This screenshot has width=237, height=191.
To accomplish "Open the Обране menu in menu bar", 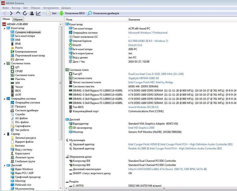I will tap(35, 8).
